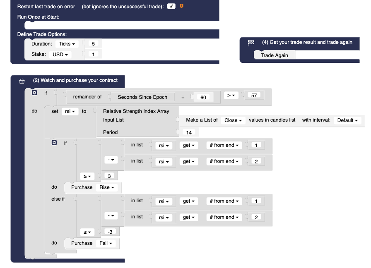Click the 'Input List' label in RSI block

(113, 120)
